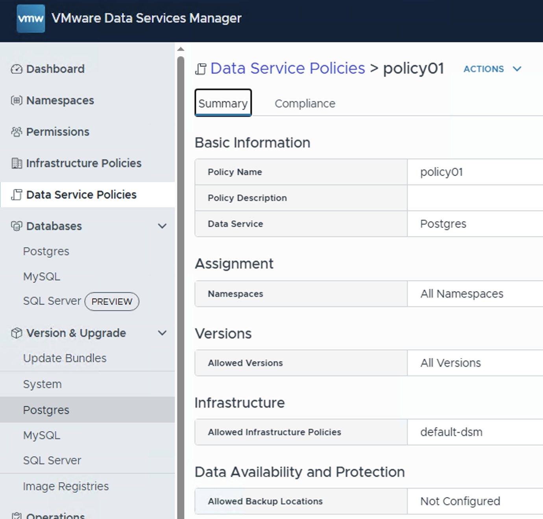This screenshot has height=519, width=543.
Task: Go back to Data Service Policies breadcrumb
Action: click(x=288, y=68)
